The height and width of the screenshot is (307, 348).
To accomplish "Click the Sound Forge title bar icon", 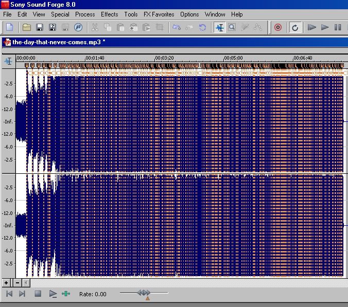I will pos(5,5).
